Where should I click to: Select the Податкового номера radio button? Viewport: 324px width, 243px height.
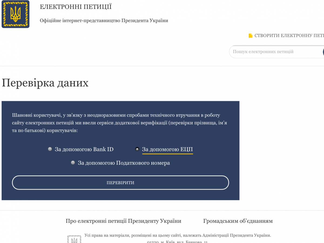click(x=73, y=163)
